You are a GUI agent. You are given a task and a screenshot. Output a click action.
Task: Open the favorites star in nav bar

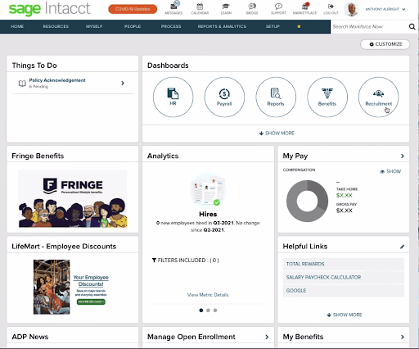pyautogui.click(x=299, y=26)
